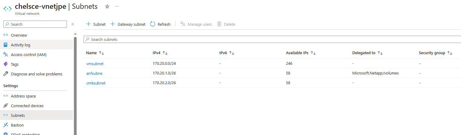This screenshot has width=461, height=135.
Task: Click the Delete trash icon
Action: tap(220, 24)
